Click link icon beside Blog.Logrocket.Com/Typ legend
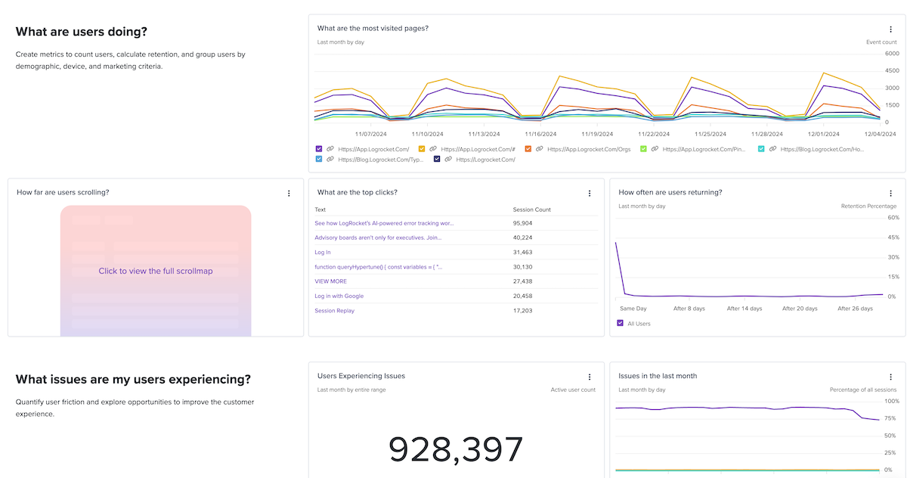 pos(330,160)
